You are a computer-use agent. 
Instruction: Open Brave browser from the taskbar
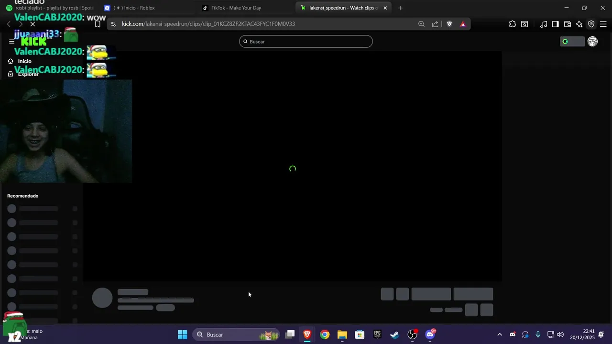pos(307,334)
